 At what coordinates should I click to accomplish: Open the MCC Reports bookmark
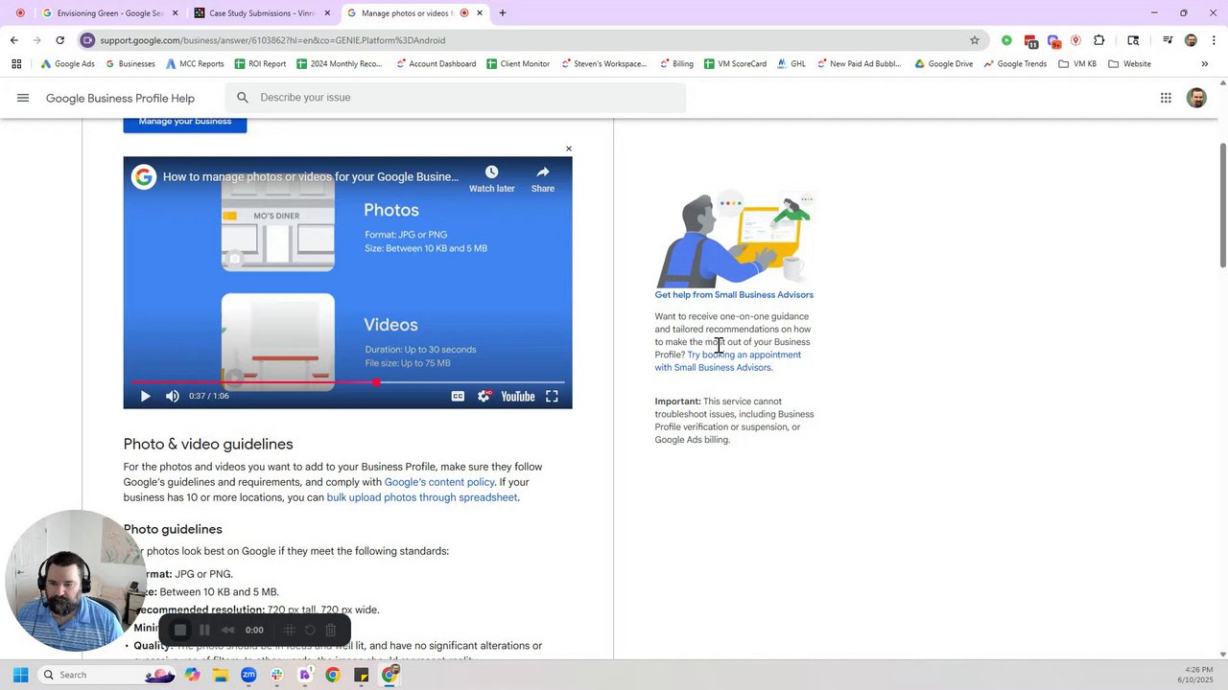(195, 64)
